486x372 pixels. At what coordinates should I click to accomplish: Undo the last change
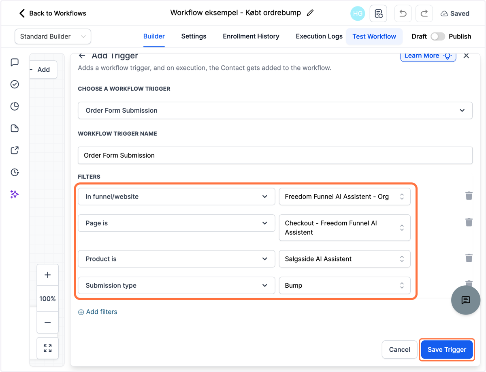[403, 13]
